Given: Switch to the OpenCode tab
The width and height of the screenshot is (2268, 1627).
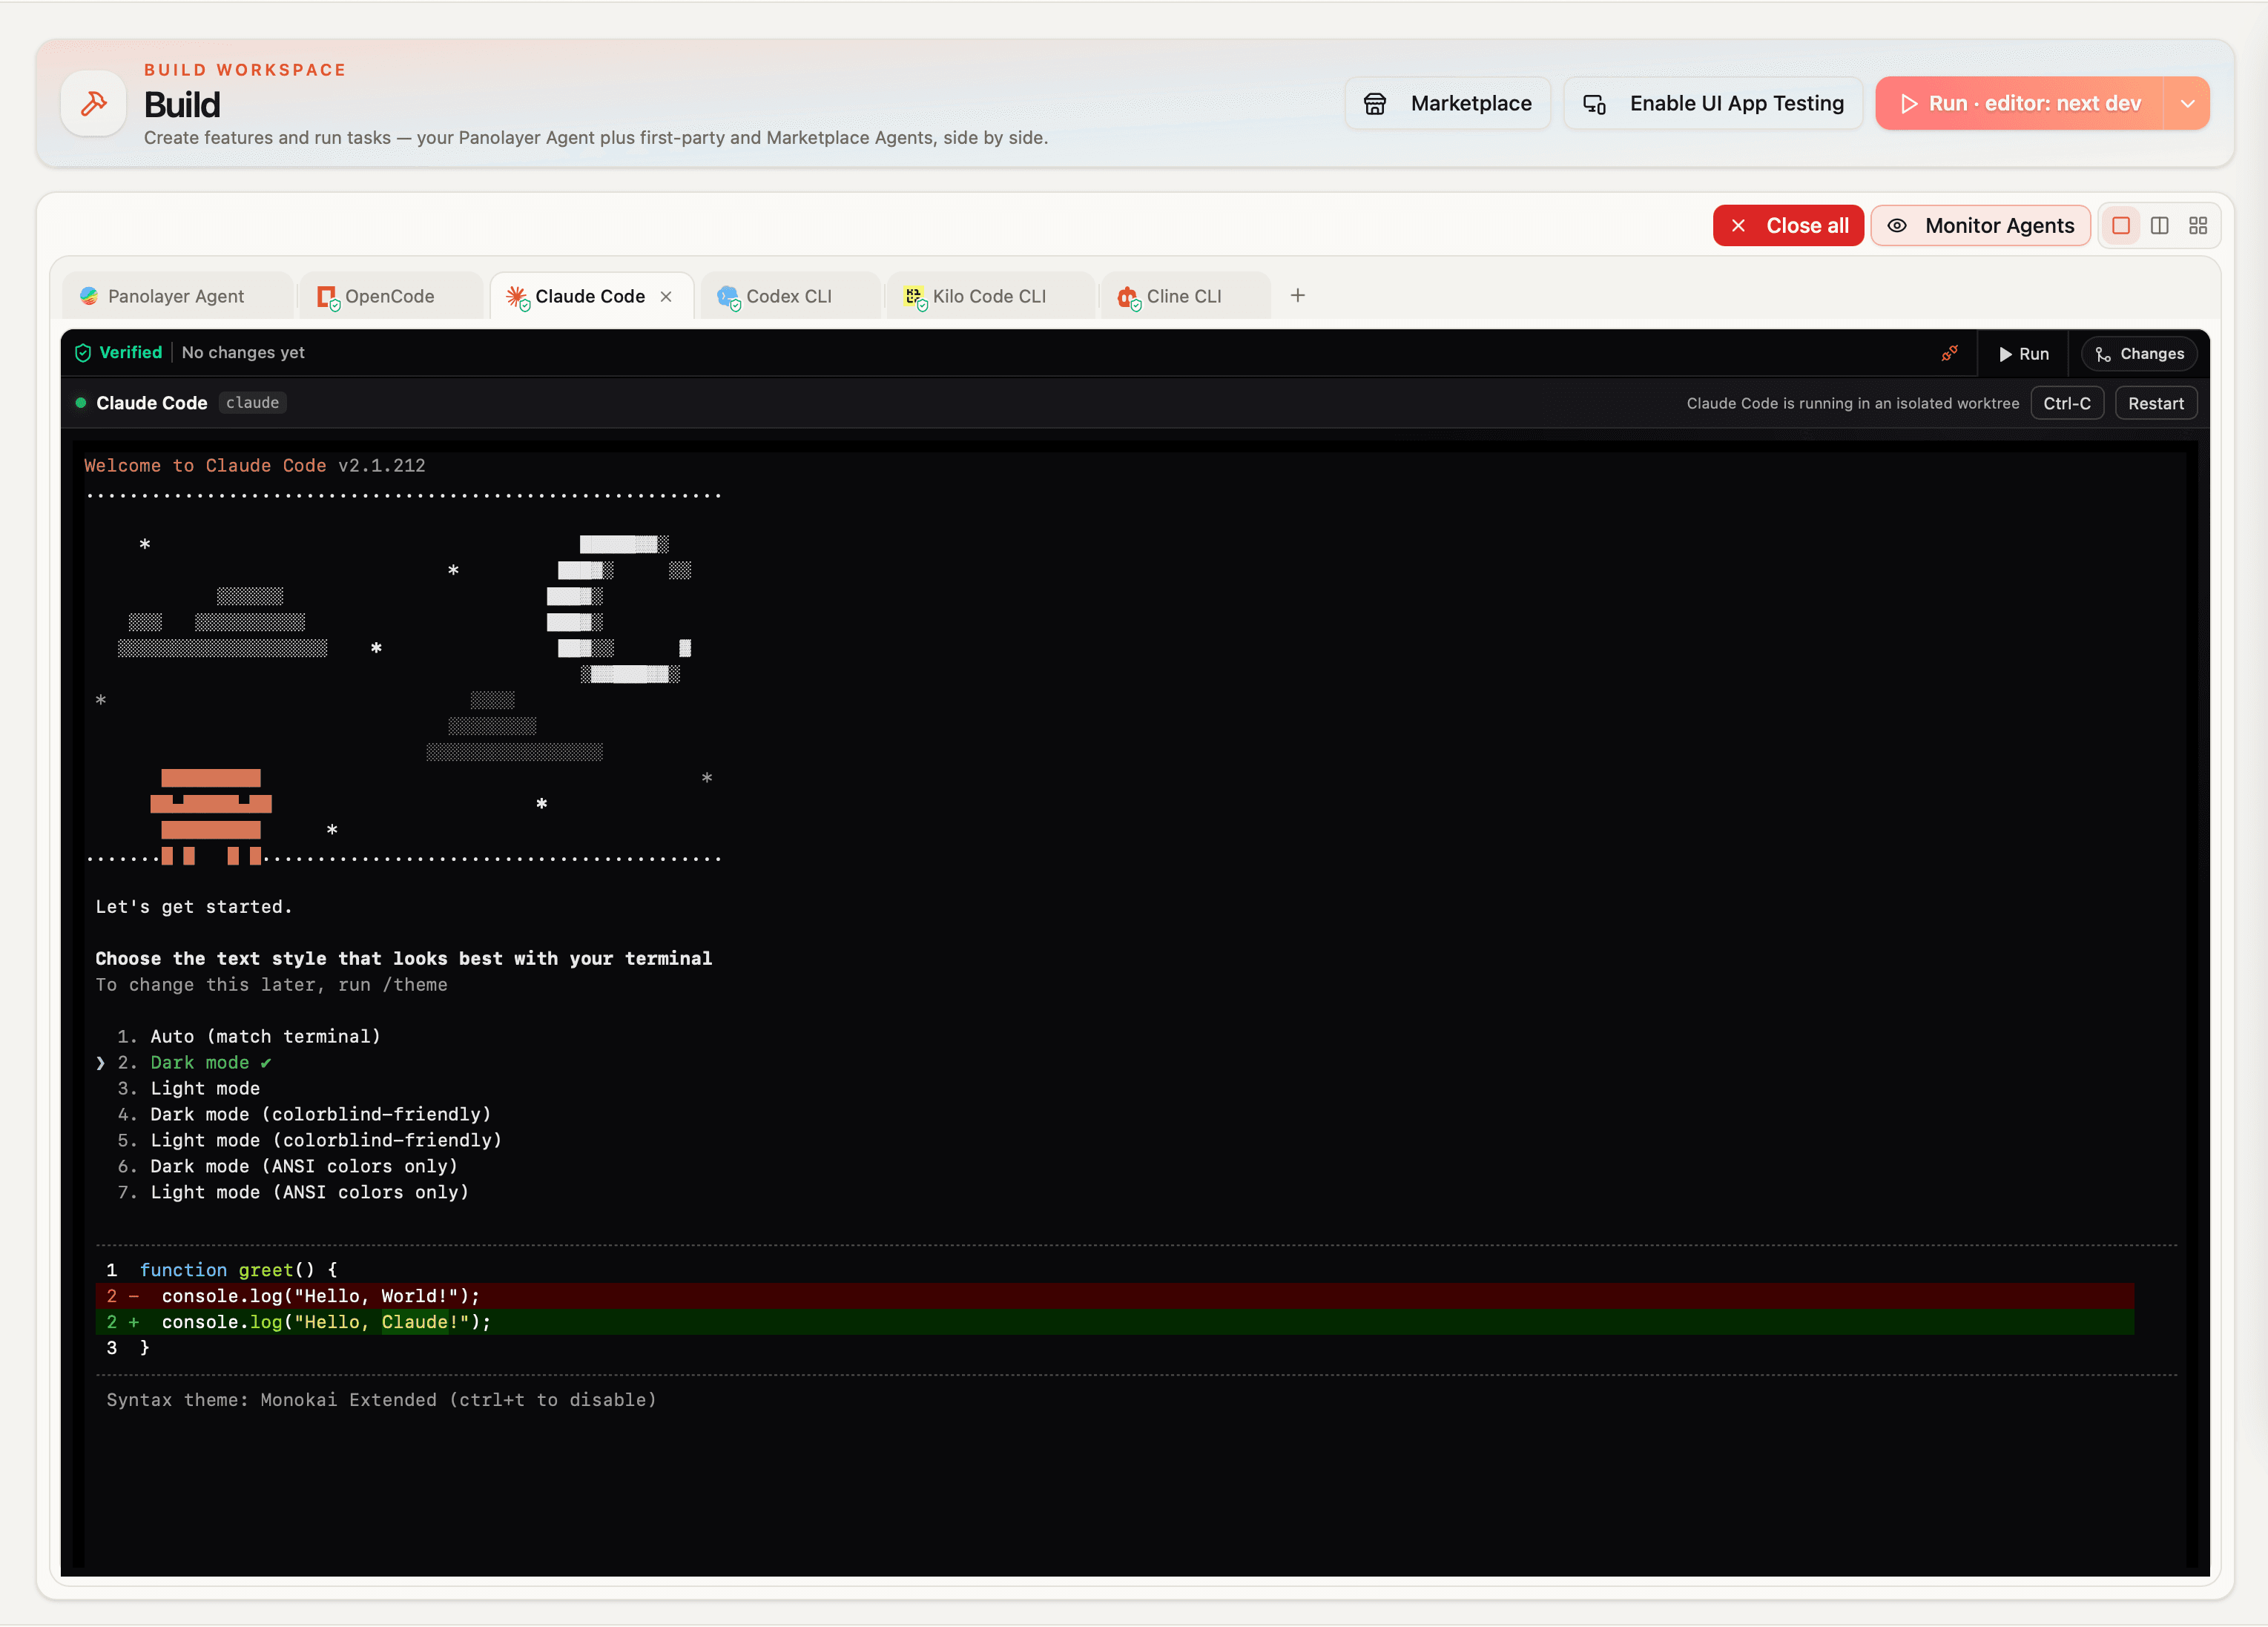Looking at the screenshot, I should 390,297.
